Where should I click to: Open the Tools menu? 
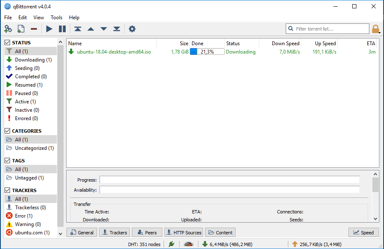[x=56, y=18]
